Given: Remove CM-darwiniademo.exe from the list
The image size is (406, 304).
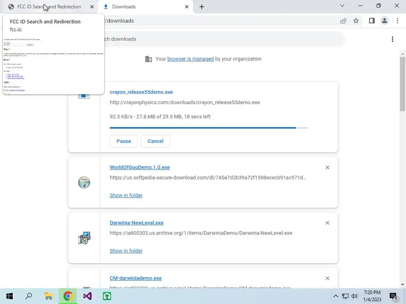Looking at the screenshot, I should tap(327, 278).
